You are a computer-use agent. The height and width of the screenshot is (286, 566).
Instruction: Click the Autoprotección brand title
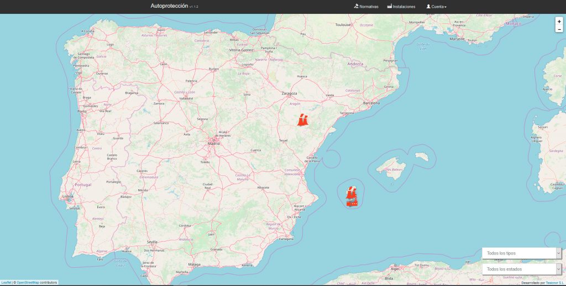click(x=169, y=6)
